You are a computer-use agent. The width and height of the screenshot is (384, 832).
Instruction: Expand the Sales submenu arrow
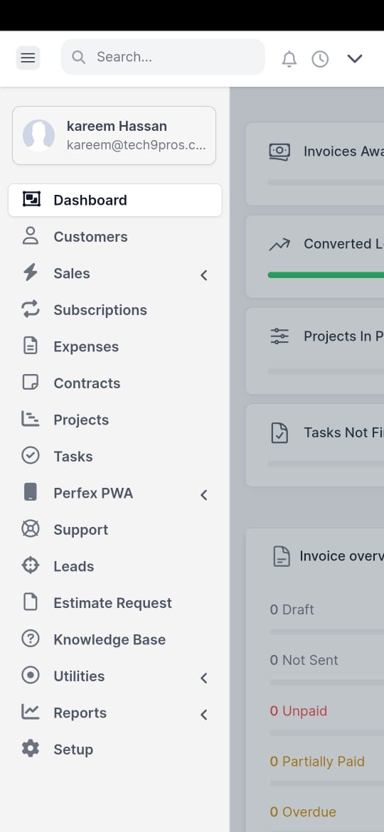coord(203,275)
